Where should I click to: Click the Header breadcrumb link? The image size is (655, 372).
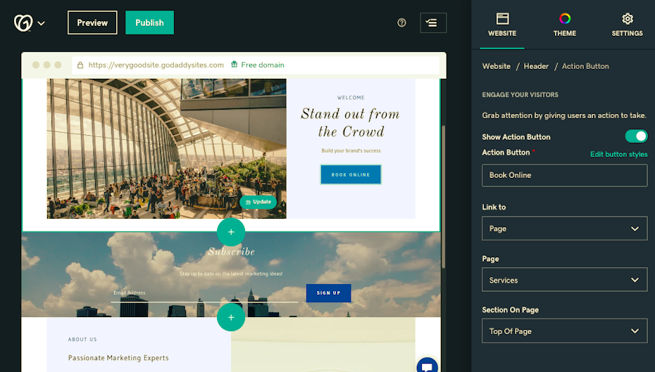(536, 66)
